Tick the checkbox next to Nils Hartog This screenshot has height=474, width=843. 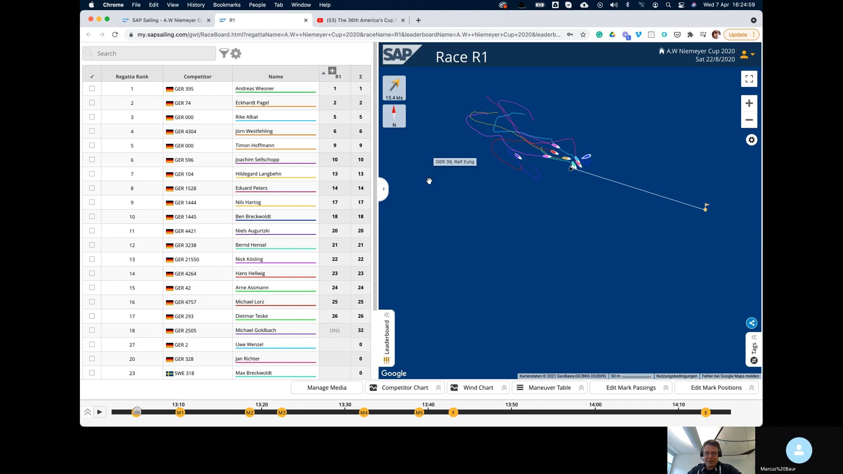[92, 202]
